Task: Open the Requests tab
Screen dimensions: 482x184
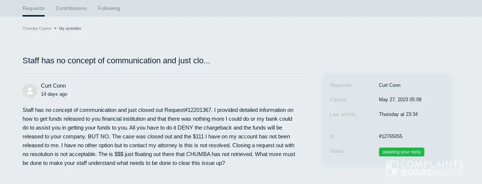Action: pos(34,8)
